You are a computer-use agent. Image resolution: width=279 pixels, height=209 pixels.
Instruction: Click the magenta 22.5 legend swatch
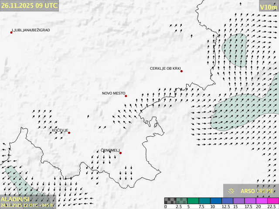coord(272,201)
